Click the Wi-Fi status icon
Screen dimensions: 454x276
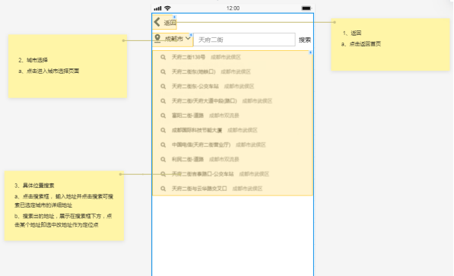167,8
